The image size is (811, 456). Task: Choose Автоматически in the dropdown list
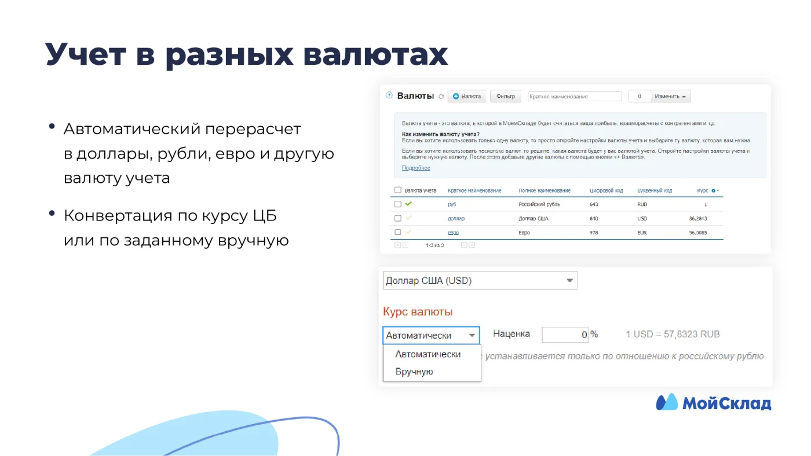pos(428,354)
